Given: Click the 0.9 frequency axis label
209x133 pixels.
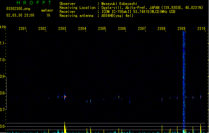Looking at the screenshot, I should (3, 76).
